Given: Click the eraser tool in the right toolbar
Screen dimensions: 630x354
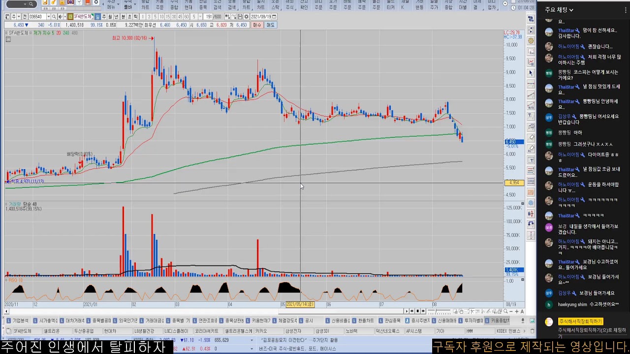Looking at the screenshot, I should tap(531, 138).
